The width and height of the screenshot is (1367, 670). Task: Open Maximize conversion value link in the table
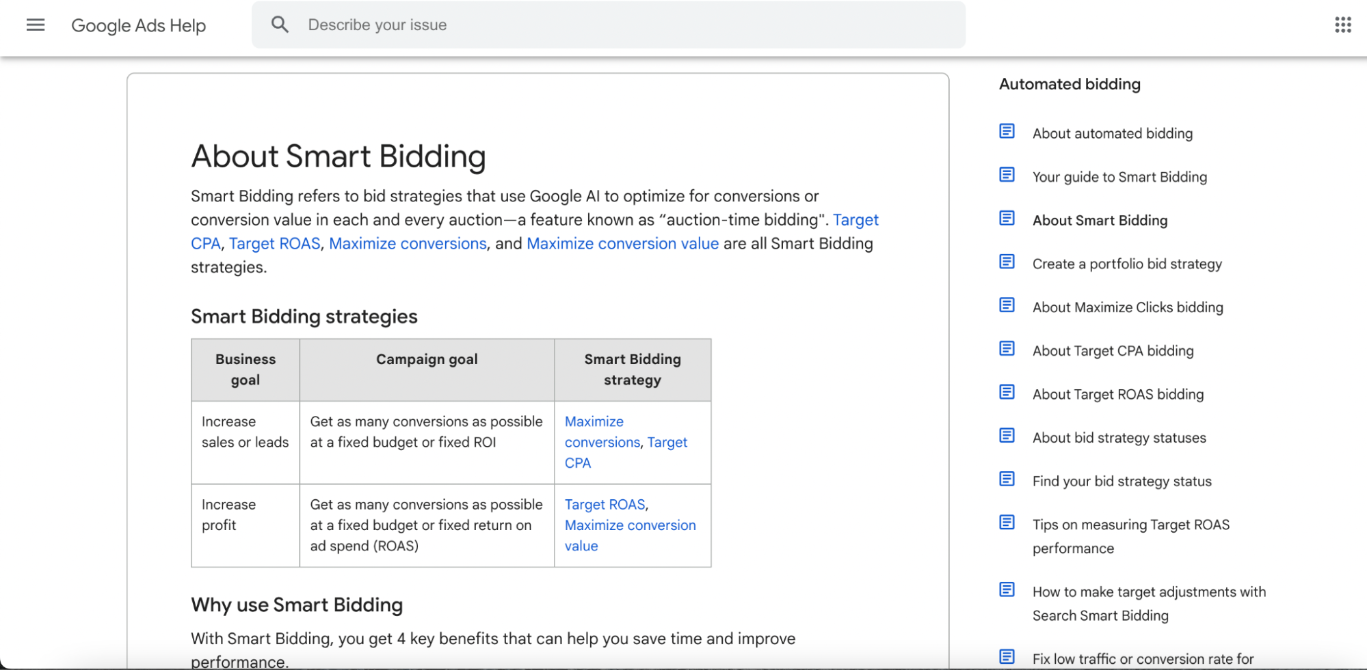pyautogui.click(x=630, y=525)
